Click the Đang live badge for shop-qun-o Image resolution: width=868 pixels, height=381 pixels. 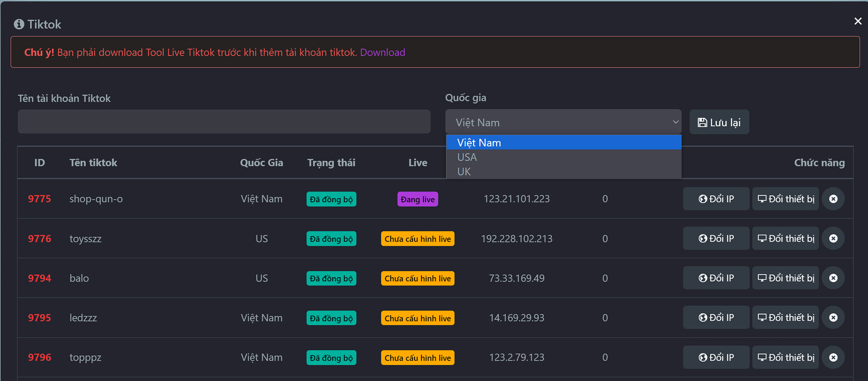pos(417,199)
